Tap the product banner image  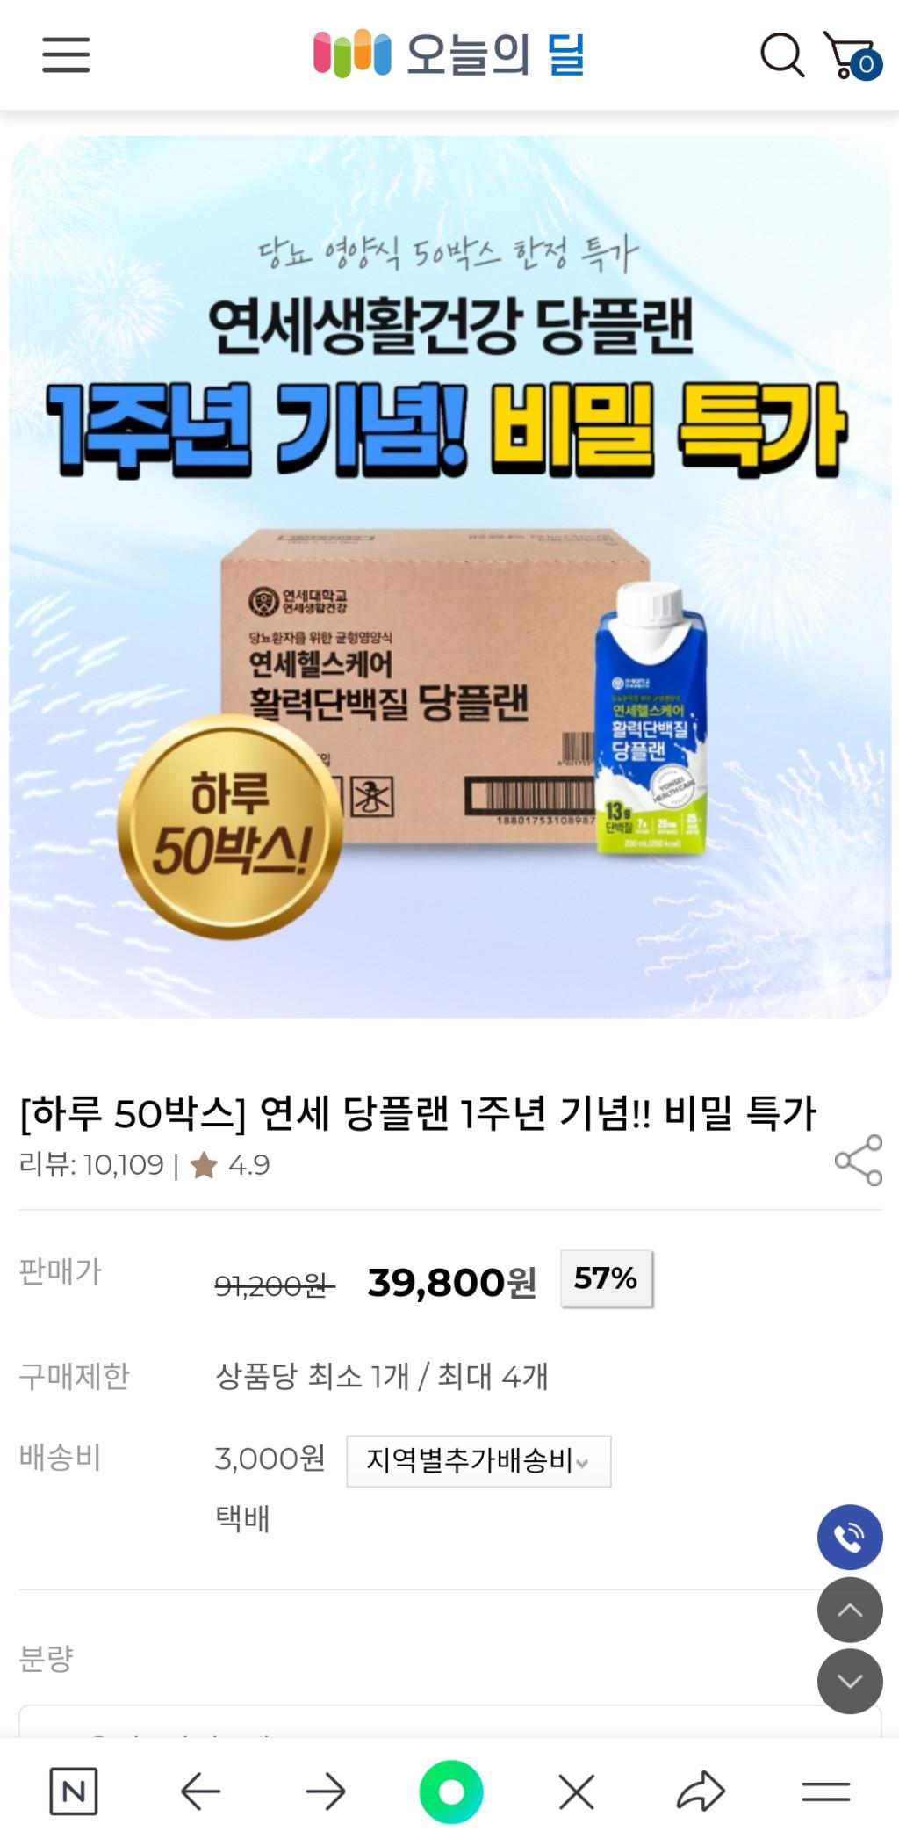[x=449, y=577]
